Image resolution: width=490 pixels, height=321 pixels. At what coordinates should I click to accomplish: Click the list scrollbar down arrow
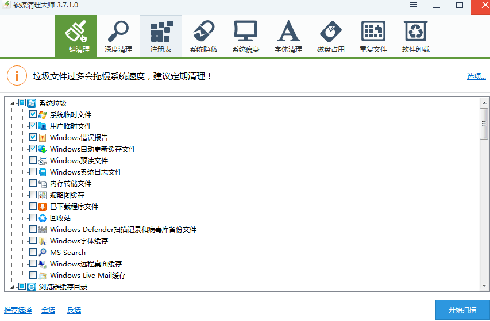point(484,286)
